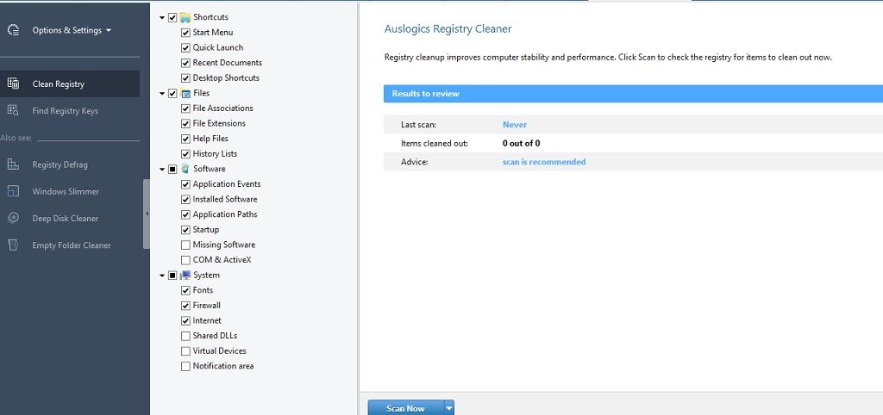883x415 pixels.
Task: Disable the Help Files checkbox
Action: (185, 139)
